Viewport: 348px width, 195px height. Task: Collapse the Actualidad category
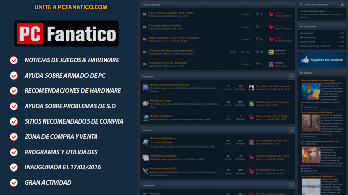tap(291, 77)
